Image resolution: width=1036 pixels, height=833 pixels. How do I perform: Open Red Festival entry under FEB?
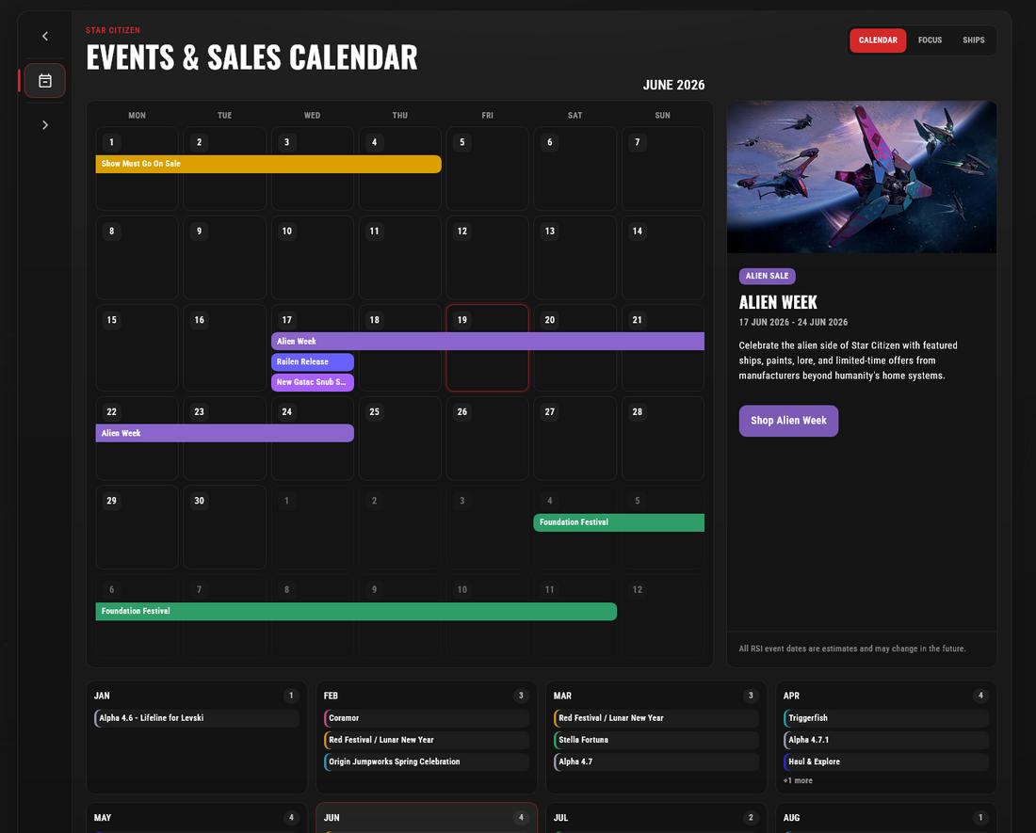point(427,740)
